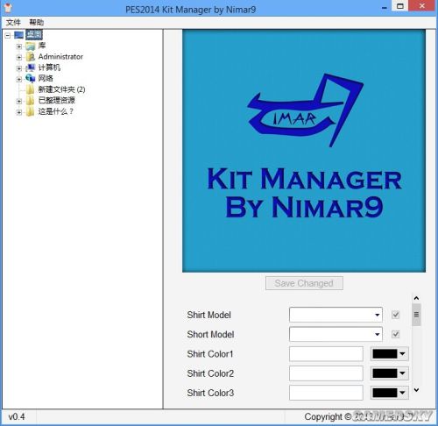Collapse the Desktop root tree node
The height and width of the screenshot is (426, 438).
(x=8, y=36)
